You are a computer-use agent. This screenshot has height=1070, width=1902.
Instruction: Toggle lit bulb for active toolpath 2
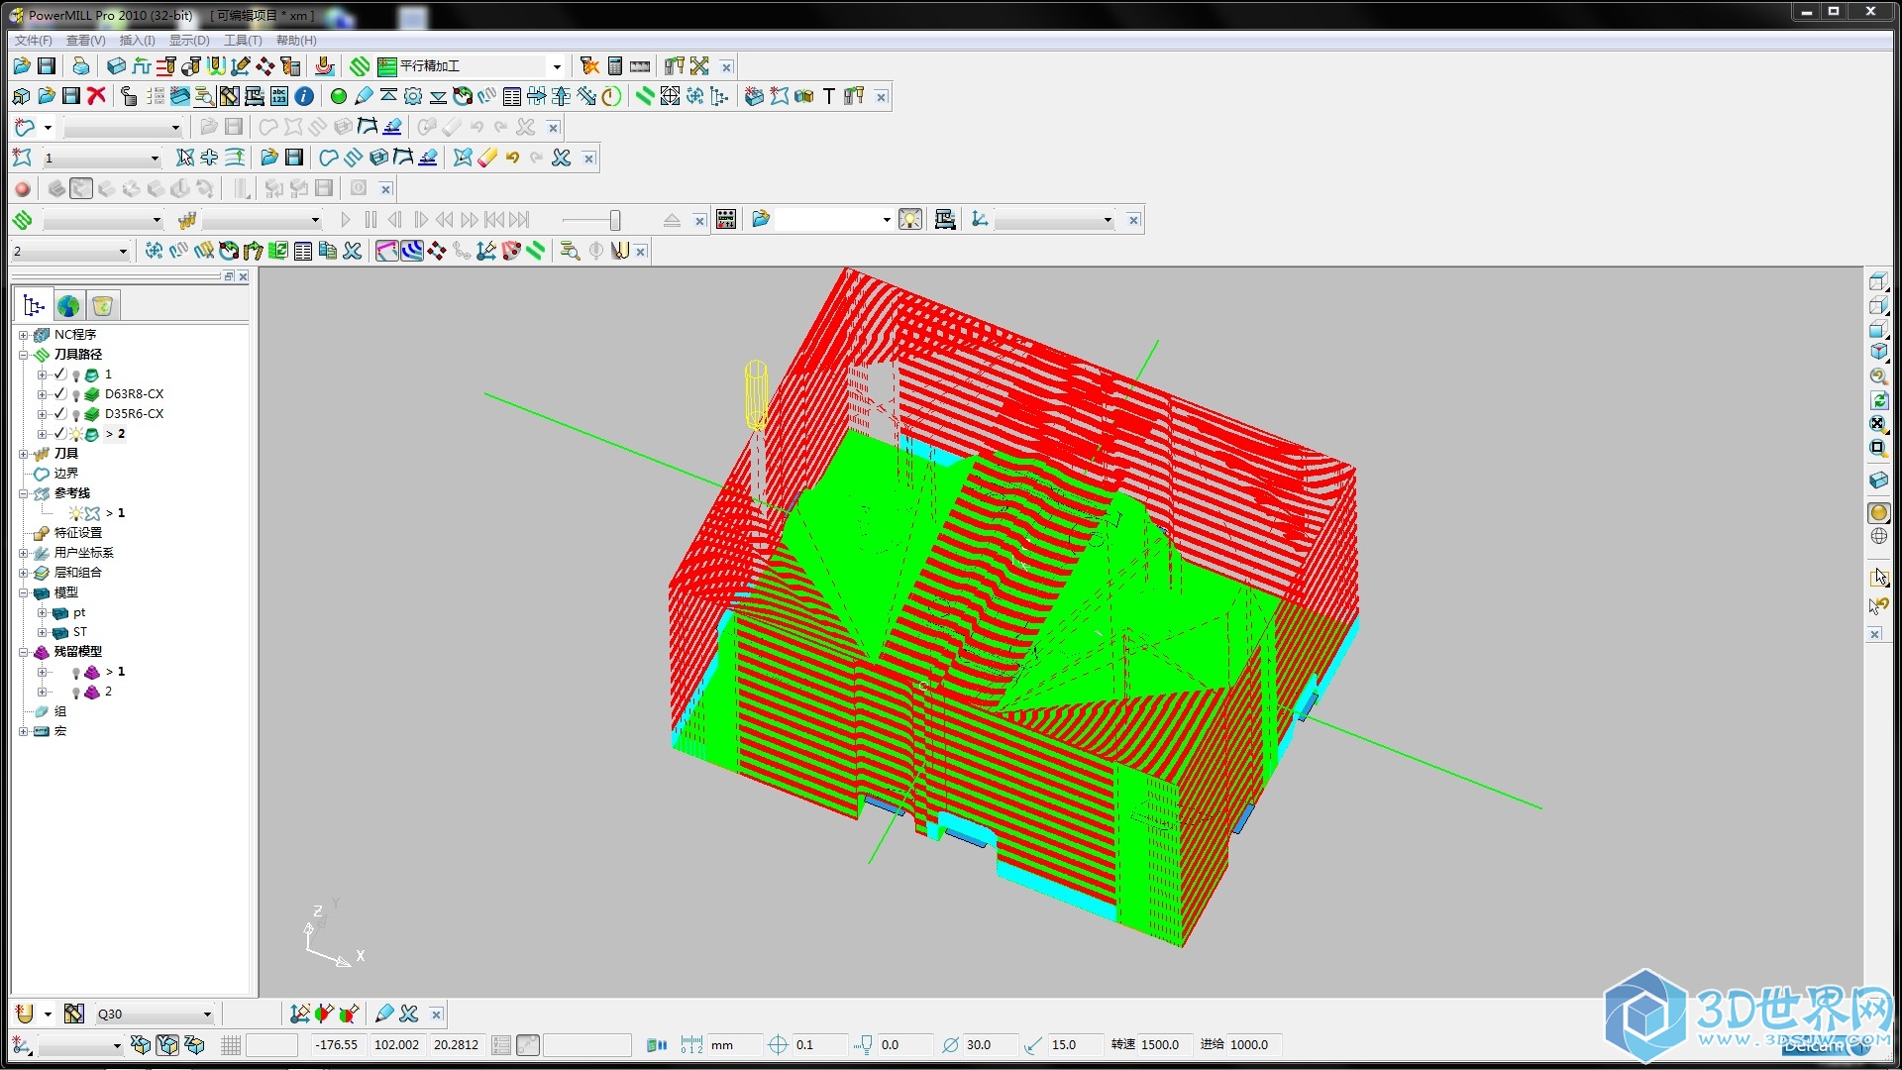pos(76,434)
